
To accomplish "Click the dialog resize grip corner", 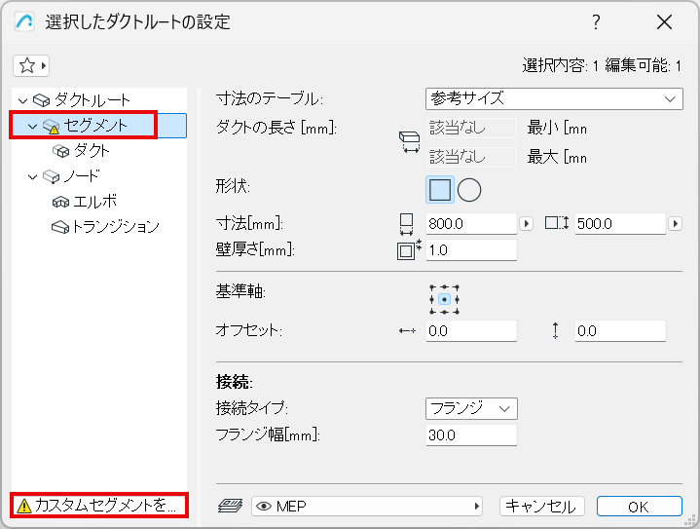I will pyautogui.click(x=691, y=520).
